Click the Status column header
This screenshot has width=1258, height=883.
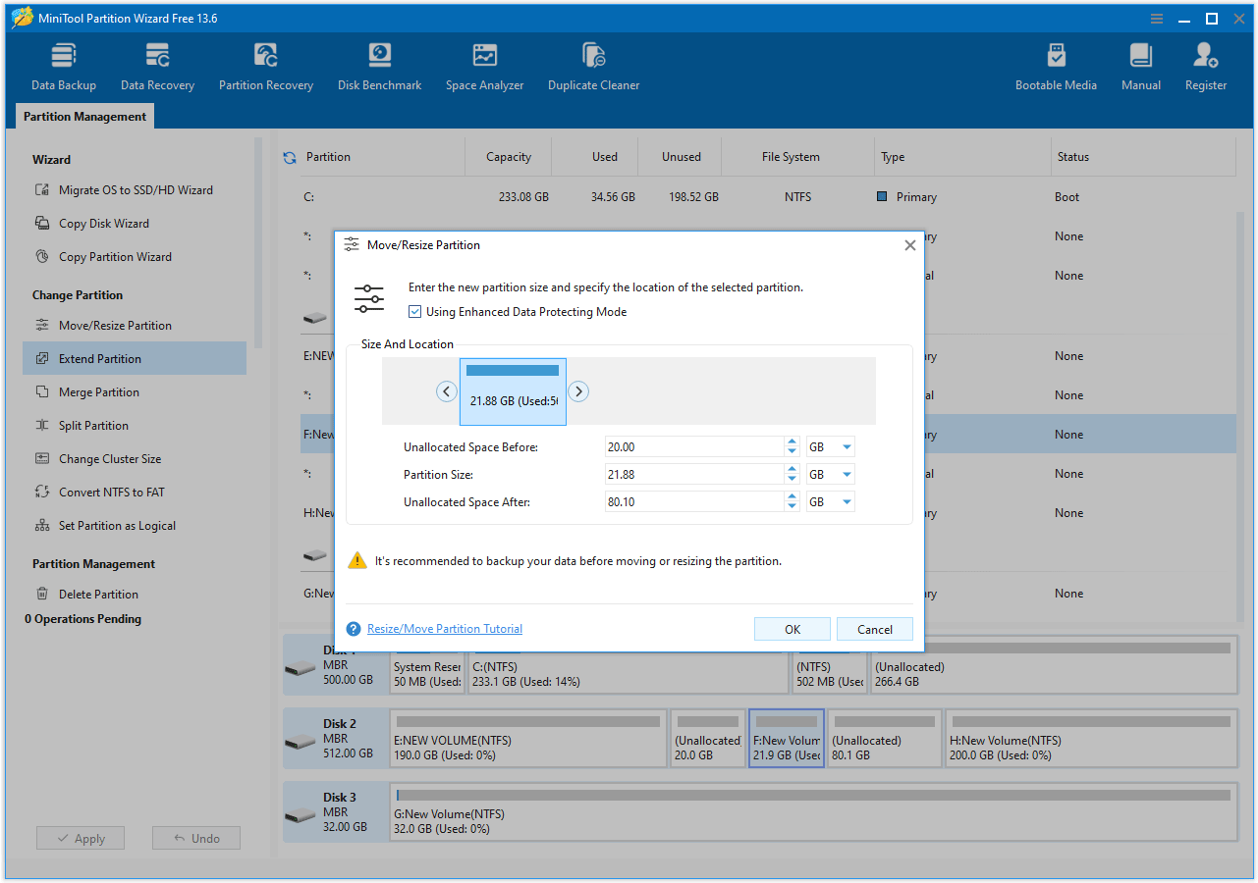[1143, 157]
